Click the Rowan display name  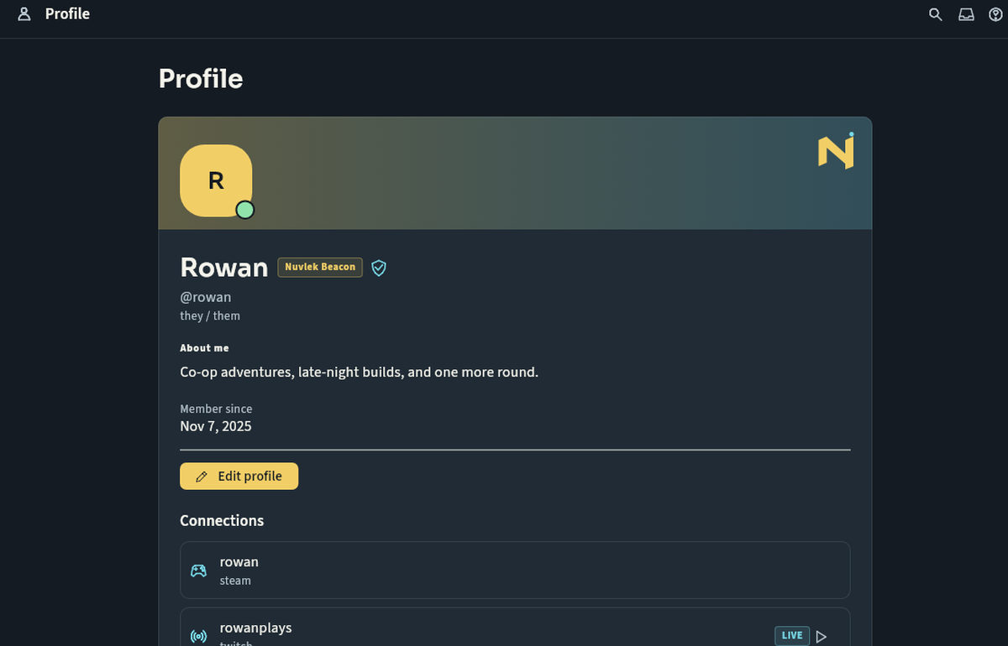pyautogui.click(x=223, y=267)
